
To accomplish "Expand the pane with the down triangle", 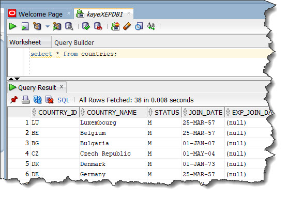I will click(x=17, y=79).
